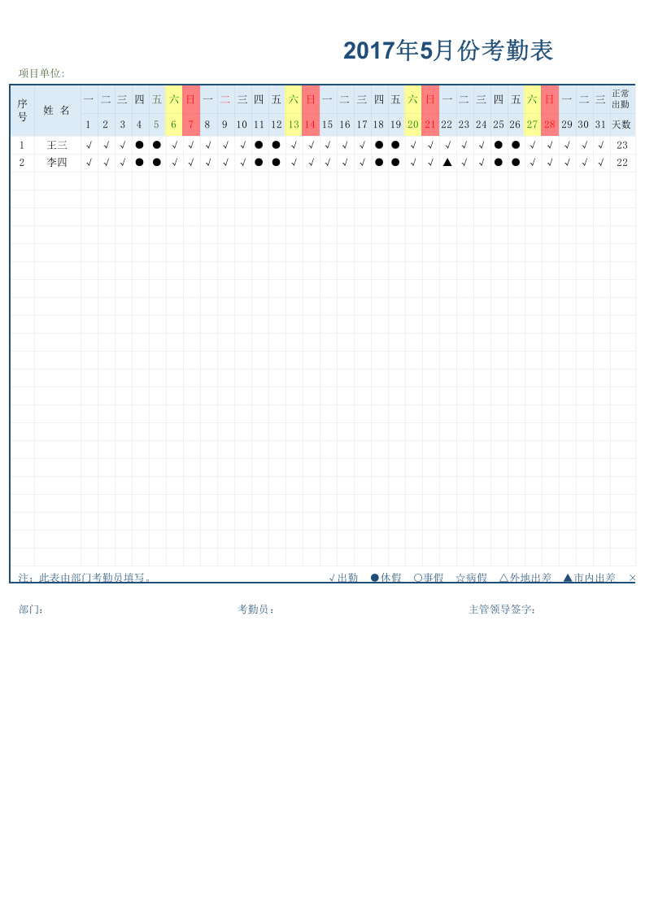Click the red date header 28
This screenshot has height=913, width=645.
click(x=550, y=124)
